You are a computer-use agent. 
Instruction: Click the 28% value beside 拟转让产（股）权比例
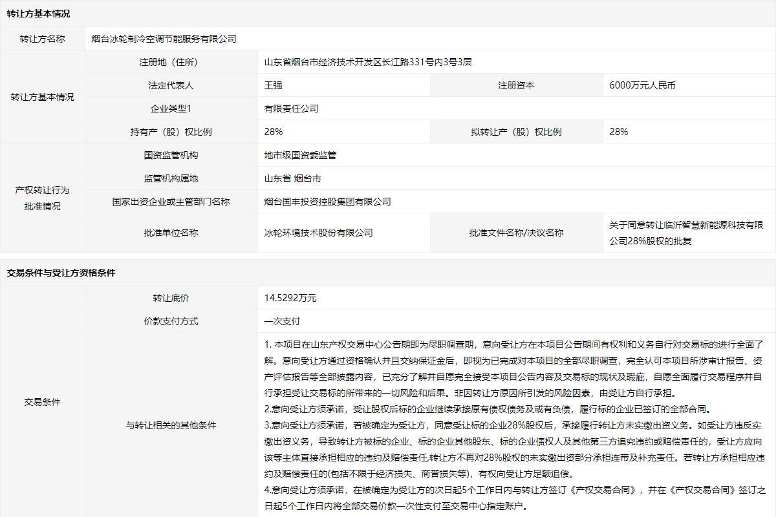tap(619, 132)
